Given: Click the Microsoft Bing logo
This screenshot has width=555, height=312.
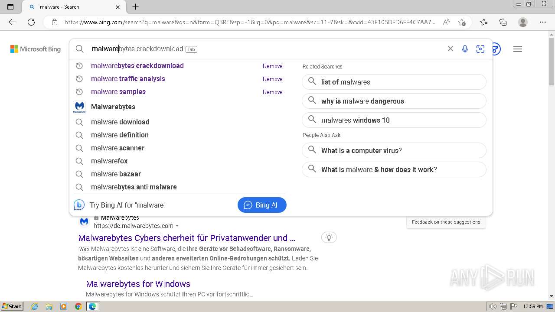Looking at the screenshot, I should point(36,49).
